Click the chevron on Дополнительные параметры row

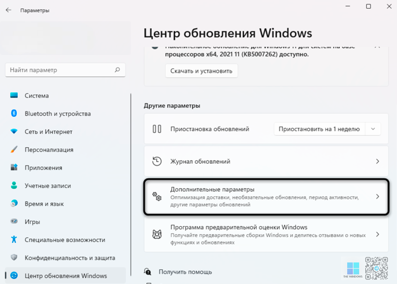(378, 196)
